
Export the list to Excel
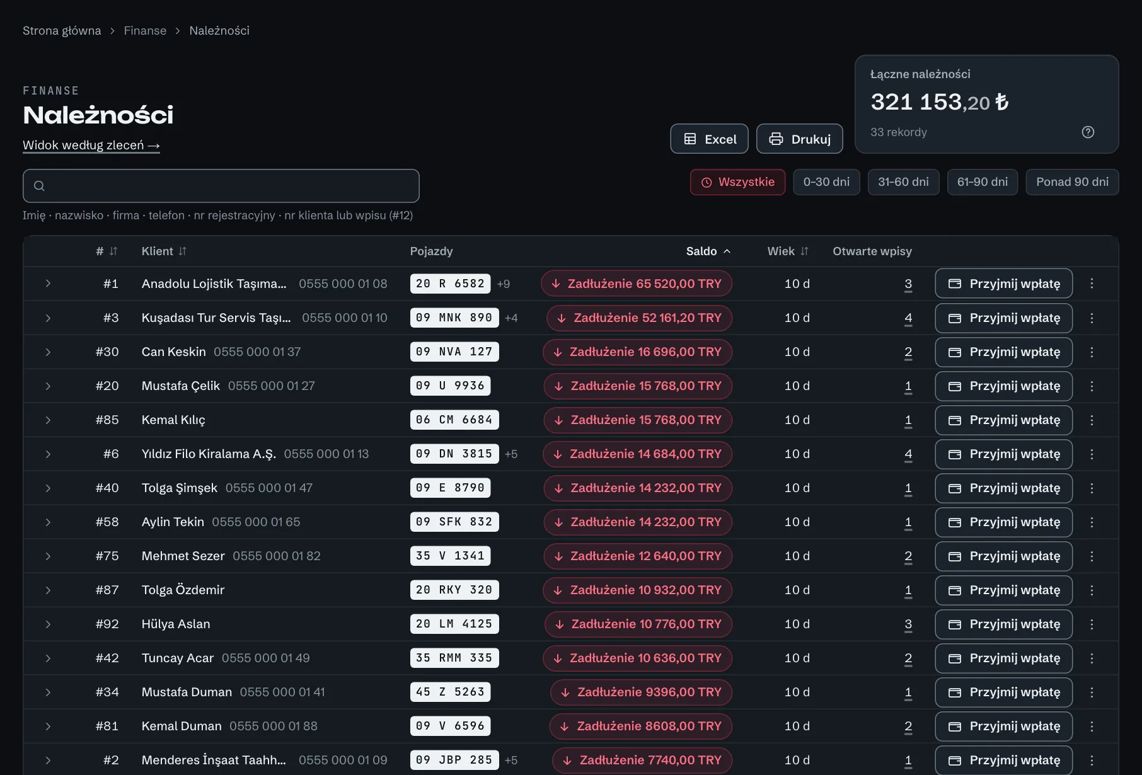(709, 139)
